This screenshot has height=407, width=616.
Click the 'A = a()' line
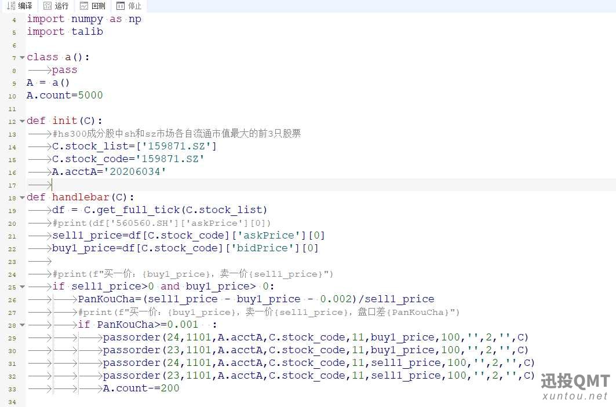point(48,82)
